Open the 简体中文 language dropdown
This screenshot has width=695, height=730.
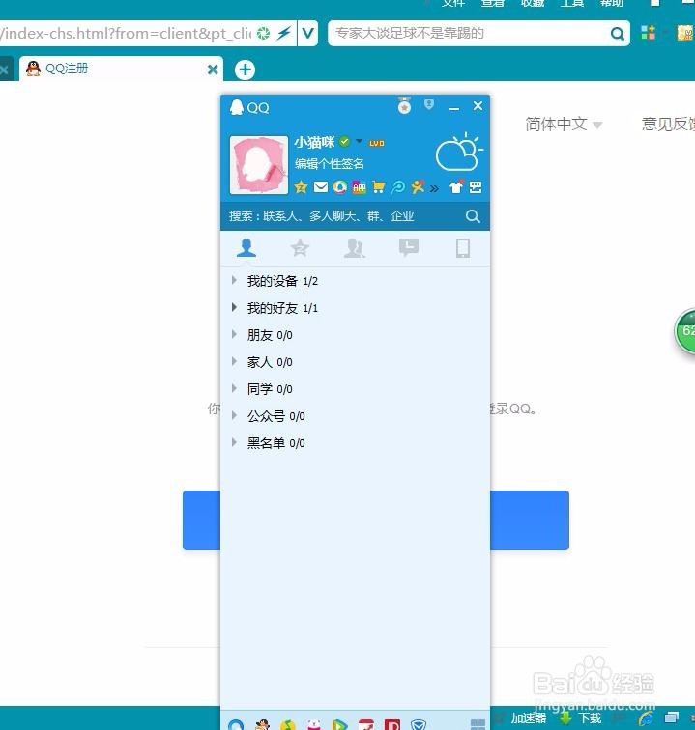point(564,124)
